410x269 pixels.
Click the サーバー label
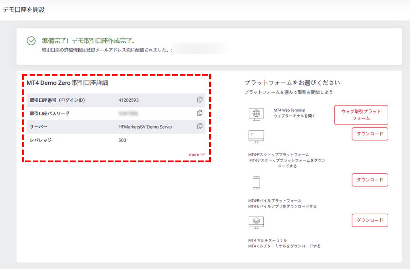38,127
